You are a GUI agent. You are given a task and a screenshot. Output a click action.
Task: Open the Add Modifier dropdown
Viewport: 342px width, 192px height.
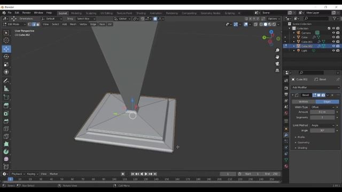315,87
